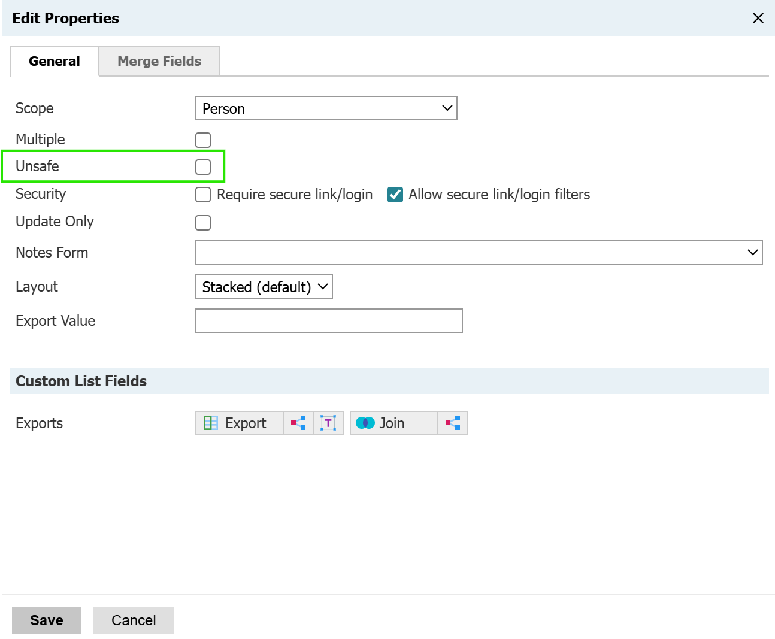Image resolution: width=775 pixels, height=639 pixels.
Task: Click the purple T text-box icon
Action: (328, 423)
